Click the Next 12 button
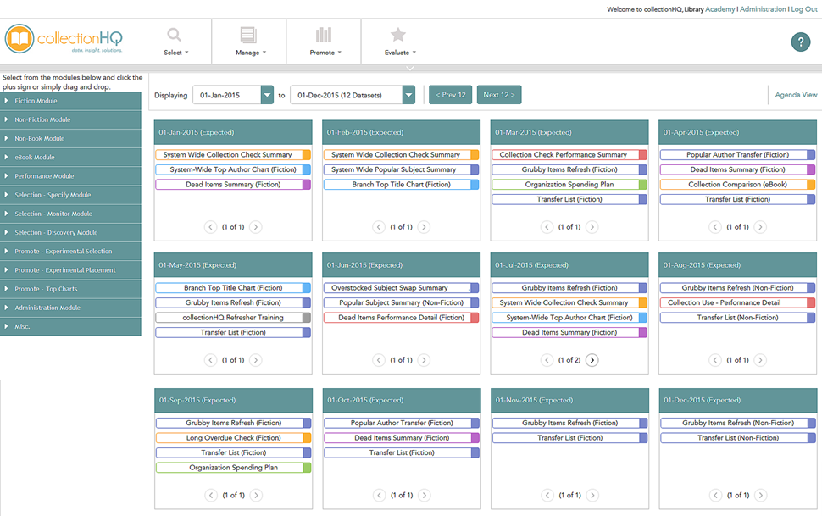This screenshot has width=822, height=516. (498, 95)
